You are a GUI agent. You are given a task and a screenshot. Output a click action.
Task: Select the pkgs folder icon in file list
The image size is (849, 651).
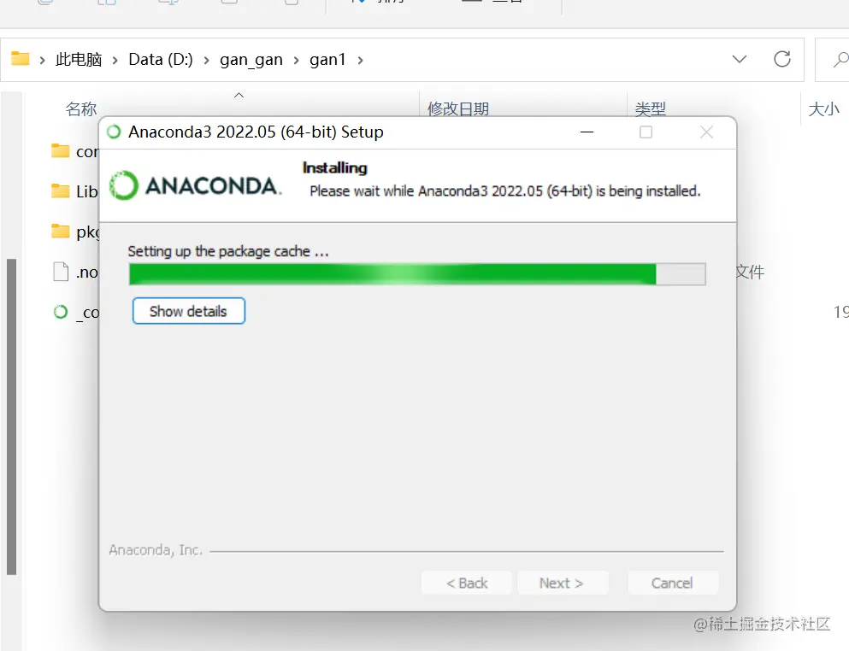(60, 231)
